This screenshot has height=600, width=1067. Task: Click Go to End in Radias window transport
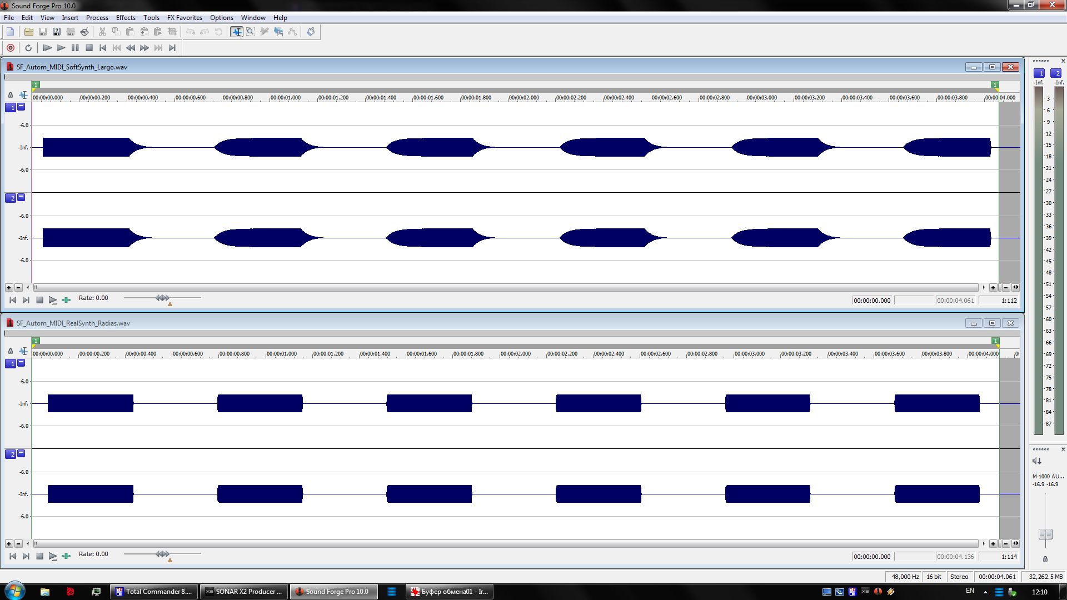tap(26, 556)
